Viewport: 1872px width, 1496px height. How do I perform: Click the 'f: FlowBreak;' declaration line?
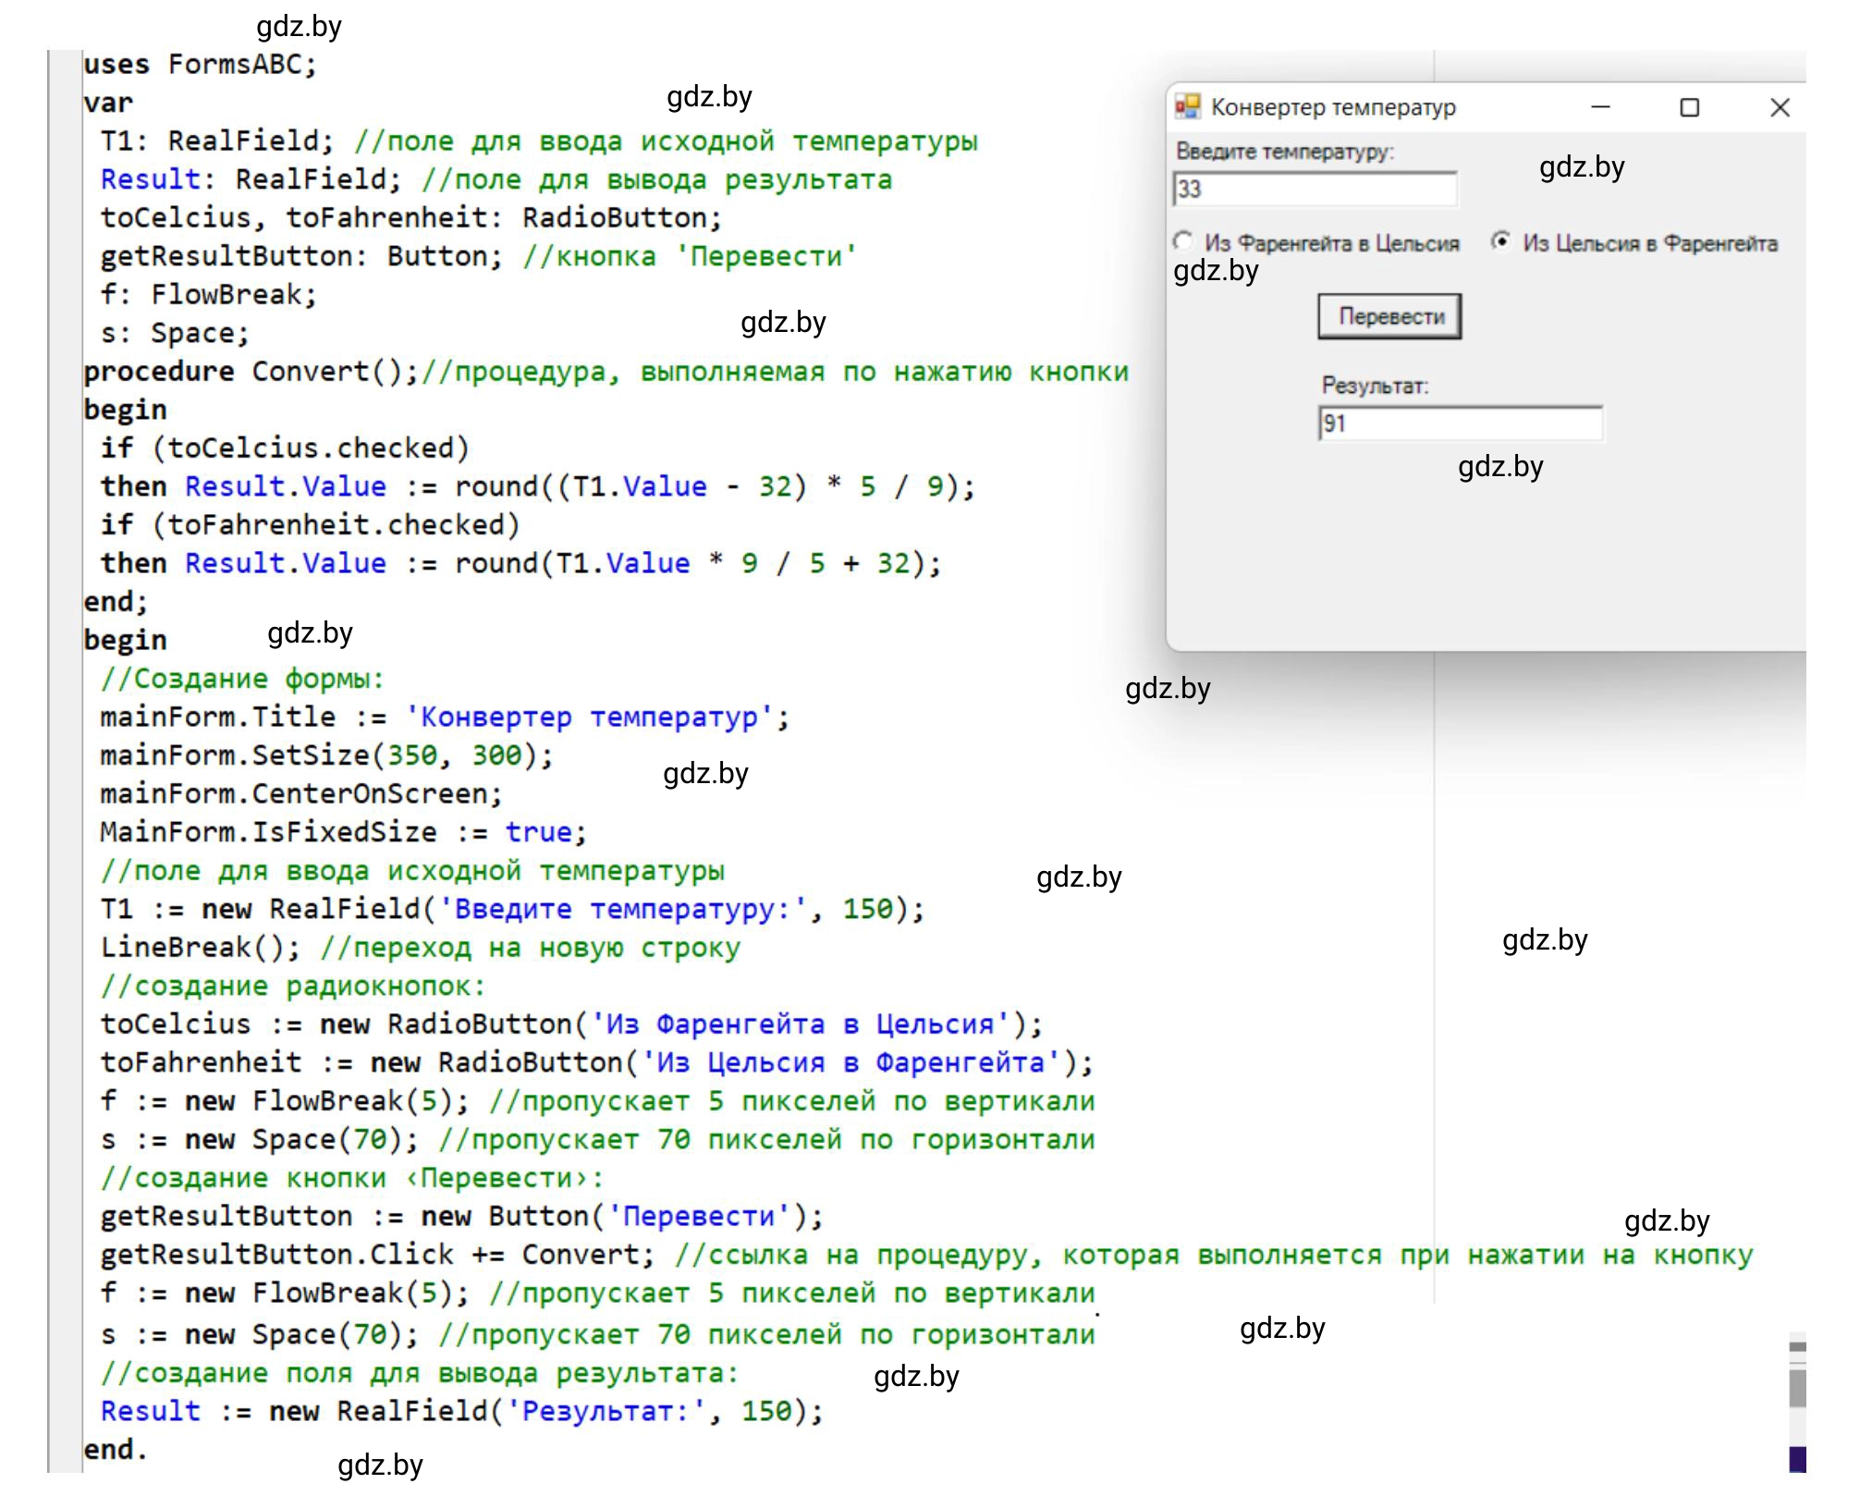pyautogui.click(x=209, y=295)
